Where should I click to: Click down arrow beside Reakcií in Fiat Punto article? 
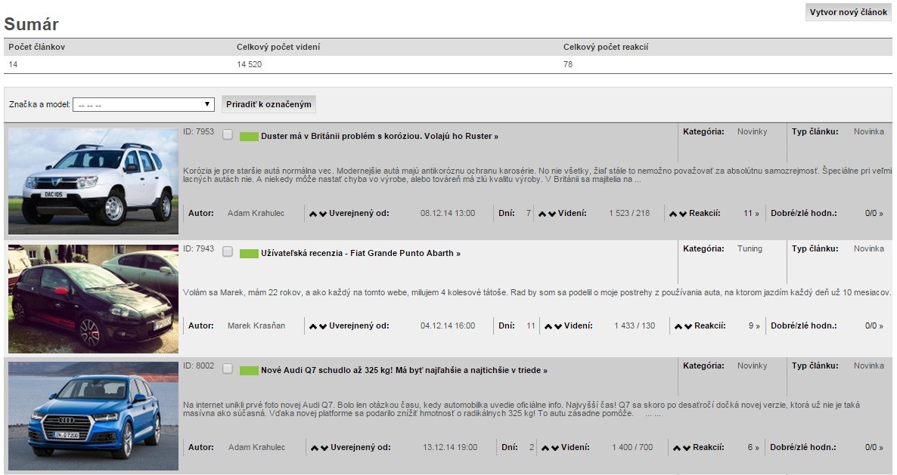tap(688, 326)
